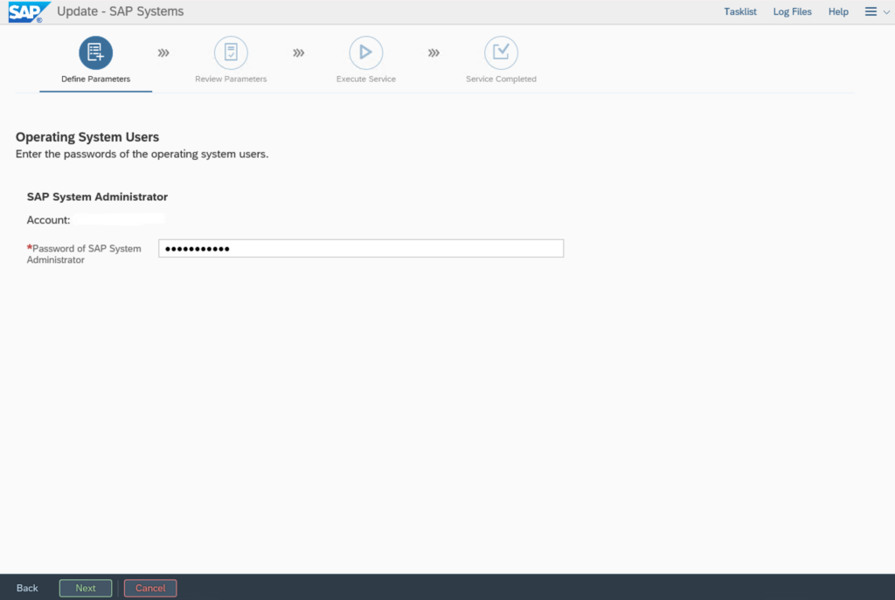Click the Define Parameters label
Viewport: 895px width, 600px height.
pyautogui.click(x=96, y=79)
